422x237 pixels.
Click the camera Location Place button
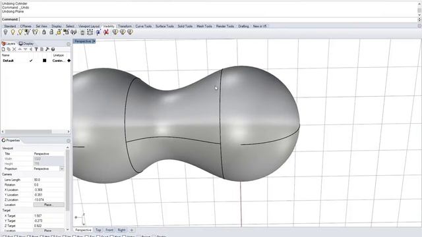click(48, 205)
